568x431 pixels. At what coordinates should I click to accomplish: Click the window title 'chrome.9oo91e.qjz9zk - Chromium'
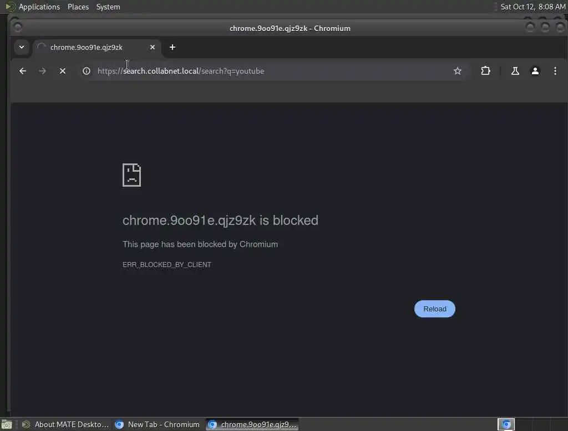tap(290, 28)
